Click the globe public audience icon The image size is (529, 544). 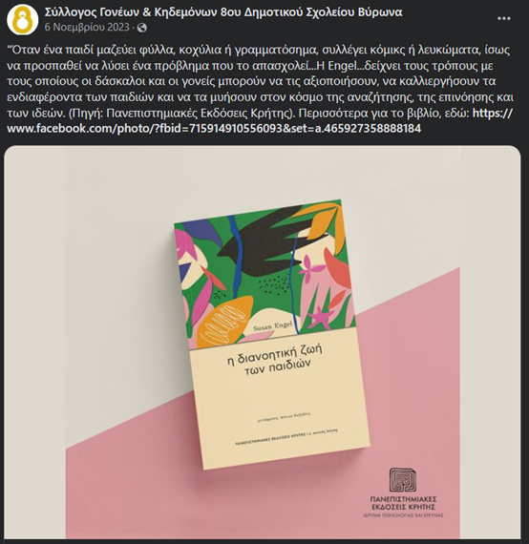142,28
